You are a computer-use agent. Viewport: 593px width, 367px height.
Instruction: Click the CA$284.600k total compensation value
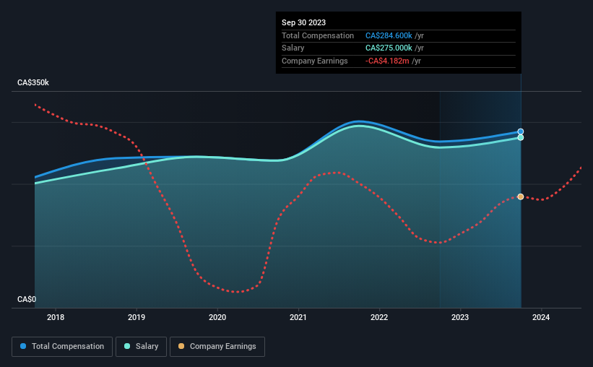click(389, 35)
